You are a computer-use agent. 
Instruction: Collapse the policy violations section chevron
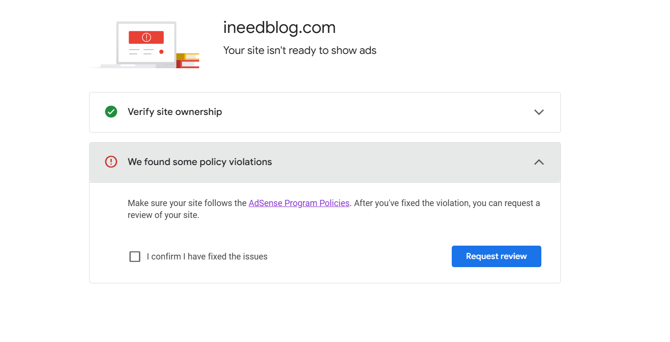click(x=539, y=162)
